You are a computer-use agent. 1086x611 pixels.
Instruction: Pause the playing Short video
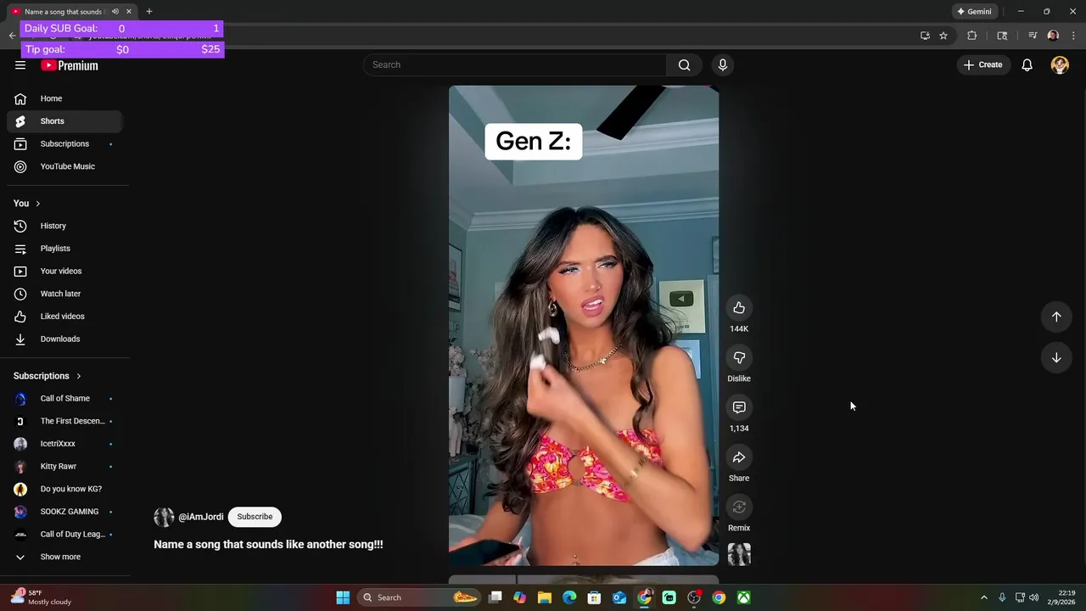pos(584,325)
